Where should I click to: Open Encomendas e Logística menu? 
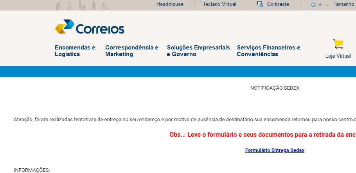75,51
